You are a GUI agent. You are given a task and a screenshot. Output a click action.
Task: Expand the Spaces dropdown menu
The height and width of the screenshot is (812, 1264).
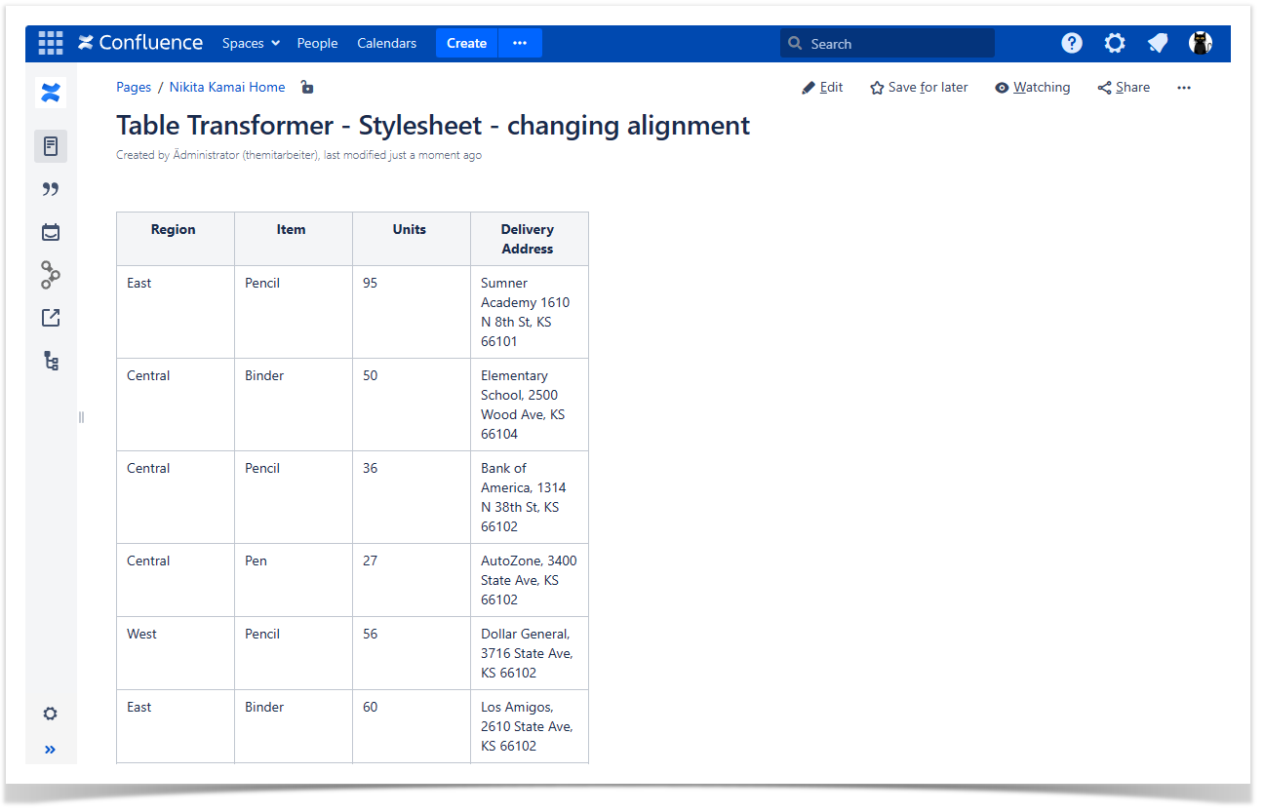(x=251, y=43)
